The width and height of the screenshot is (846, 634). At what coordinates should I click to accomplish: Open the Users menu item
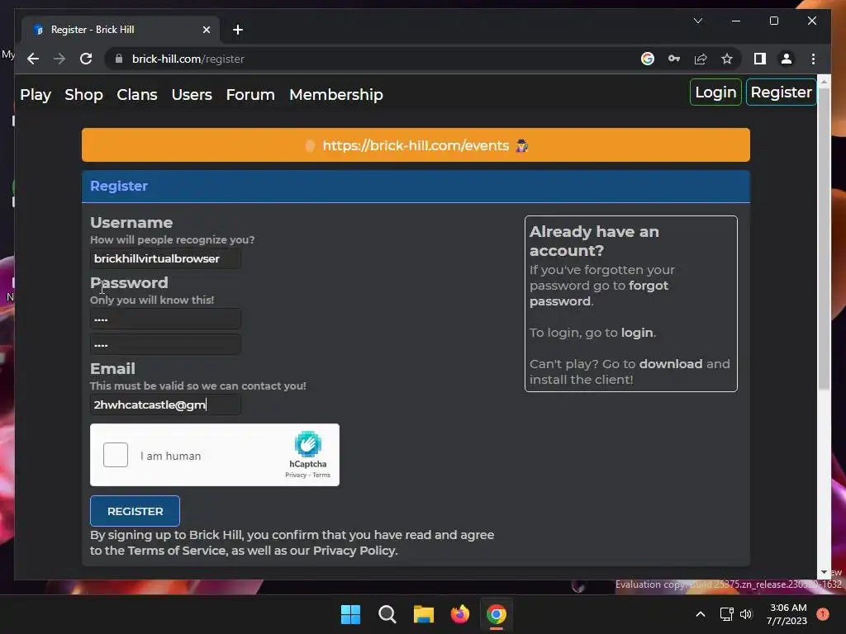point(192,95)
